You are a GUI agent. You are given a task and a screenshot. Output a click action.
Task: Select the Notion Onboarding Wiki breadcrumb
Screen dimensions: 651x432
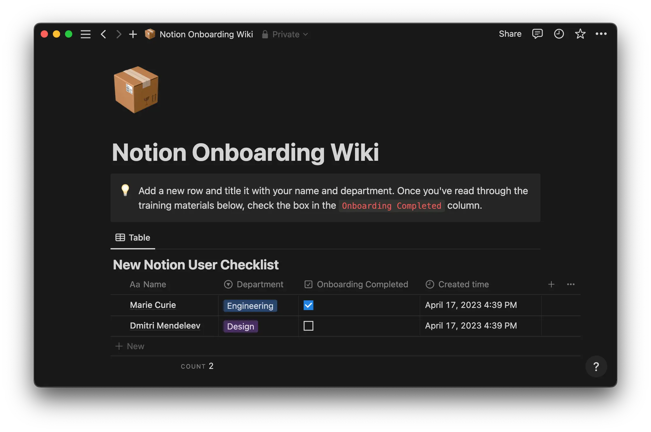[x=206, y=34]
